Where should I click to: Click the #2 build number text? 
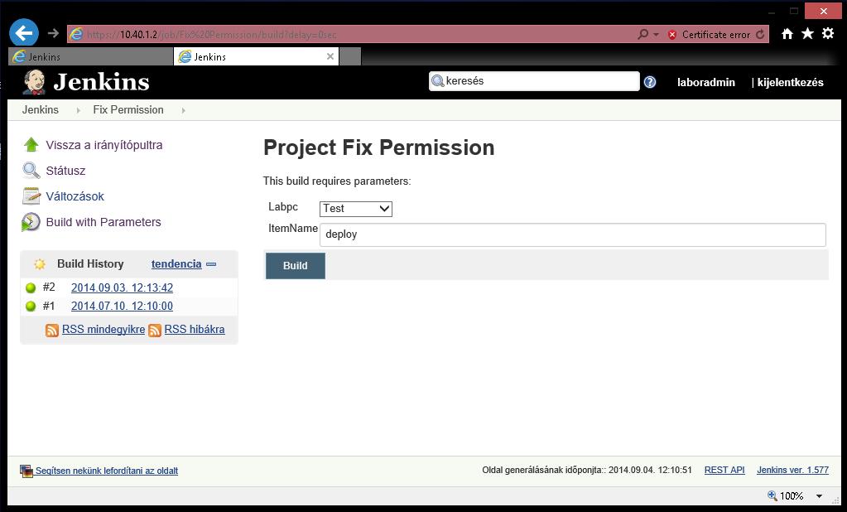pos(49,287)
